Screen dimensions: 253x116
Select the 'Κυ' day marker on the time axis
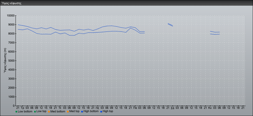[210, 108]
